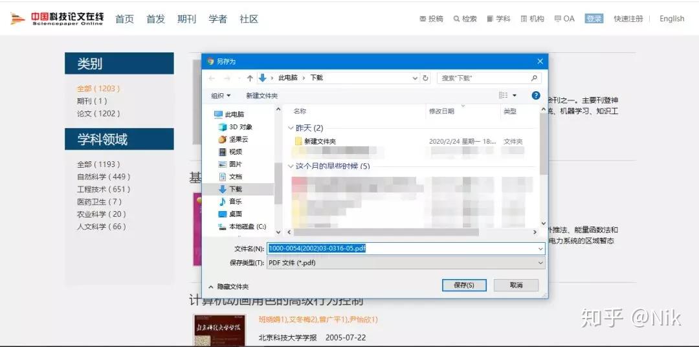
Task: Open the 期刊 menu item
Action: pyautogui.click(x=186, y=19)
